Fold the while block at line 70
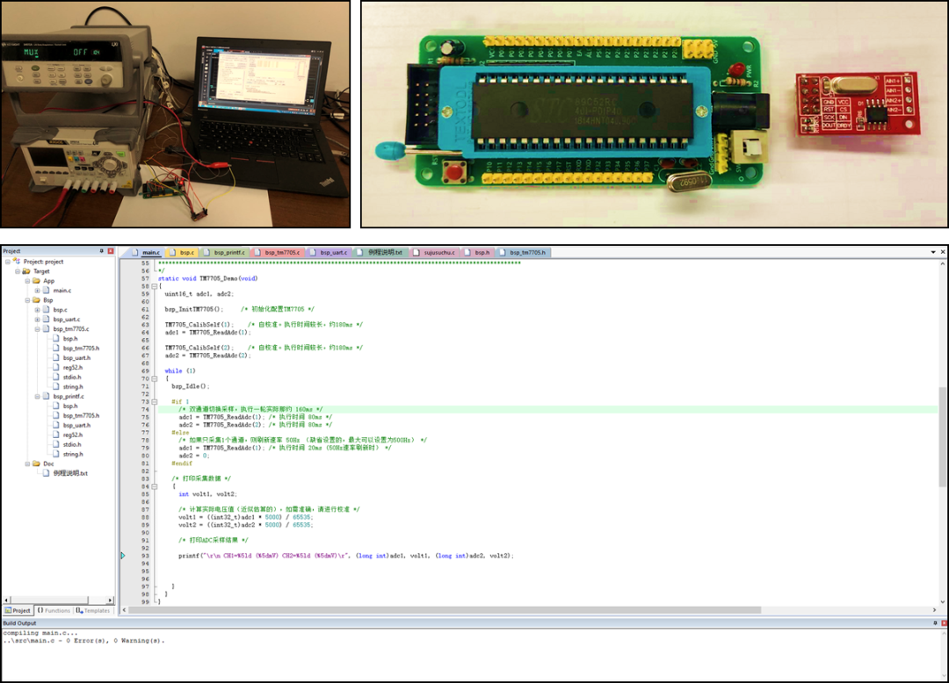The width and height of the screenshot is (949, 683). 155,378
